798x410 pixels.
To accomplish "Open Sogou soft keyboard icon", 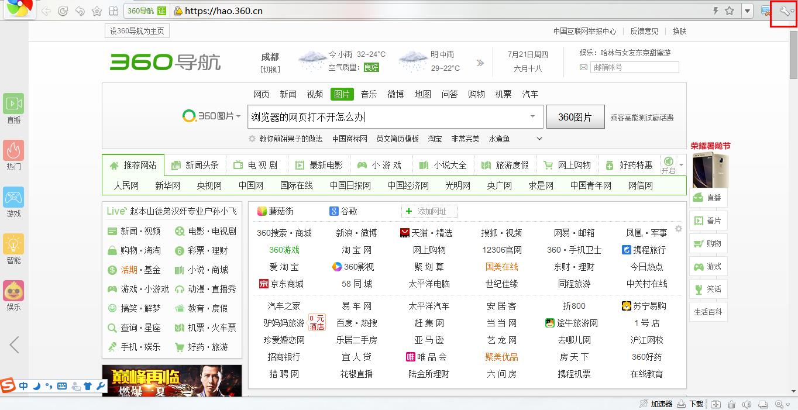I will coord(62,386).
